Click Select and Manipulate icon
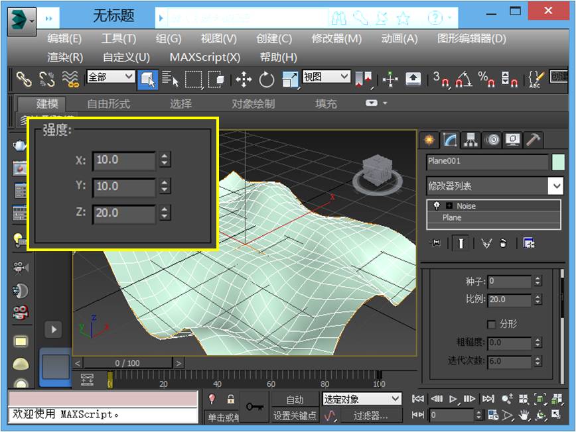The image size is (576, 432). tap(390, 80)
